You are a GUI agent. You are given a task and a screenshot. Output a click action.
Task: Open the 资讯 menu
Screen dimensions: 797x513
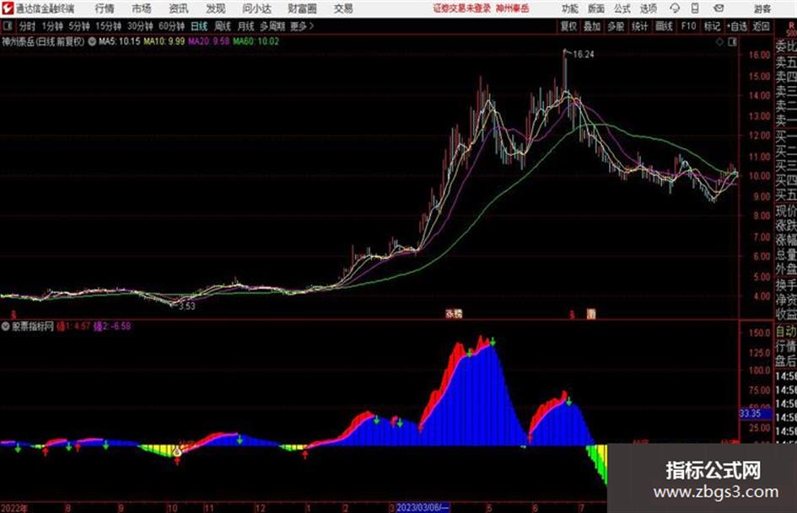point(179,8)
